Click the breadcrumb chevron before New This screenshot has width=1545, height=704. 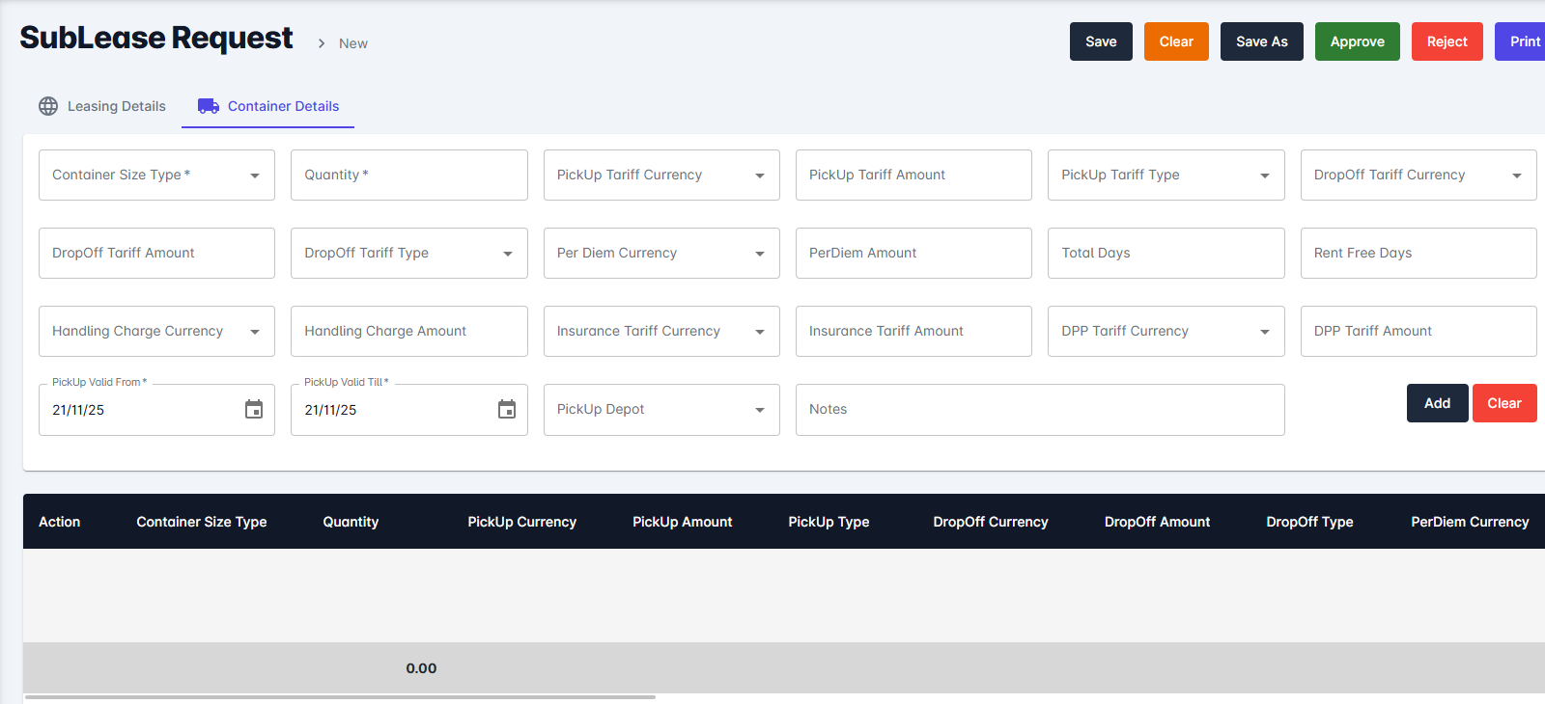[x=322, y=43]
